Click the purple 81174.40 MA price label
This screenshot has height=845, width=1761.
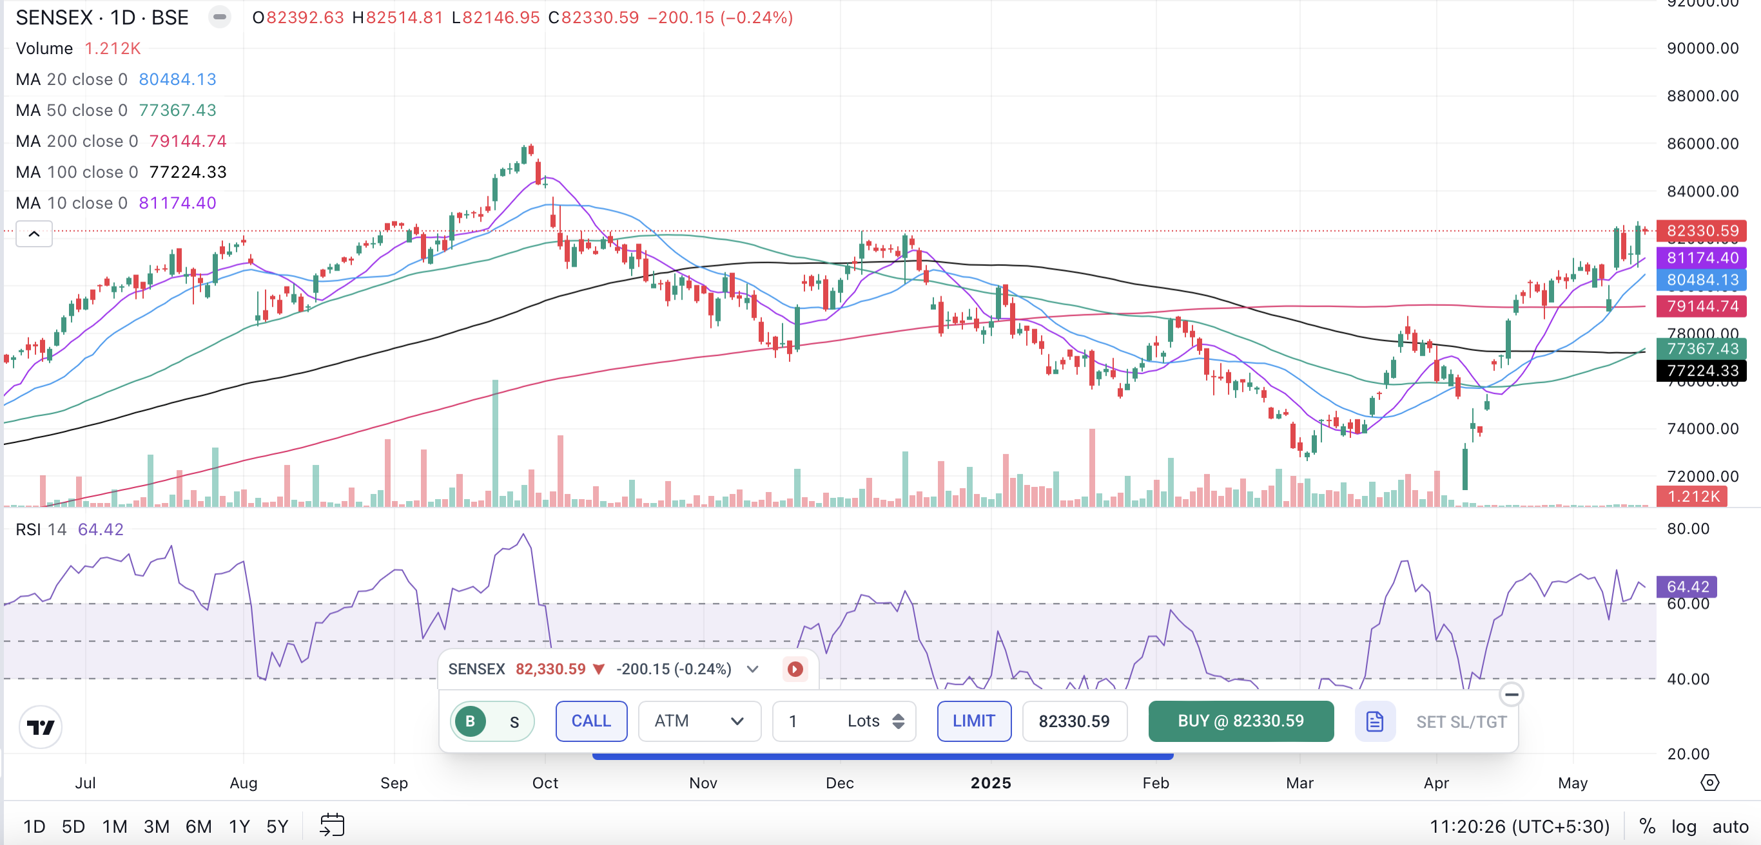click(x=1702, y=258)
